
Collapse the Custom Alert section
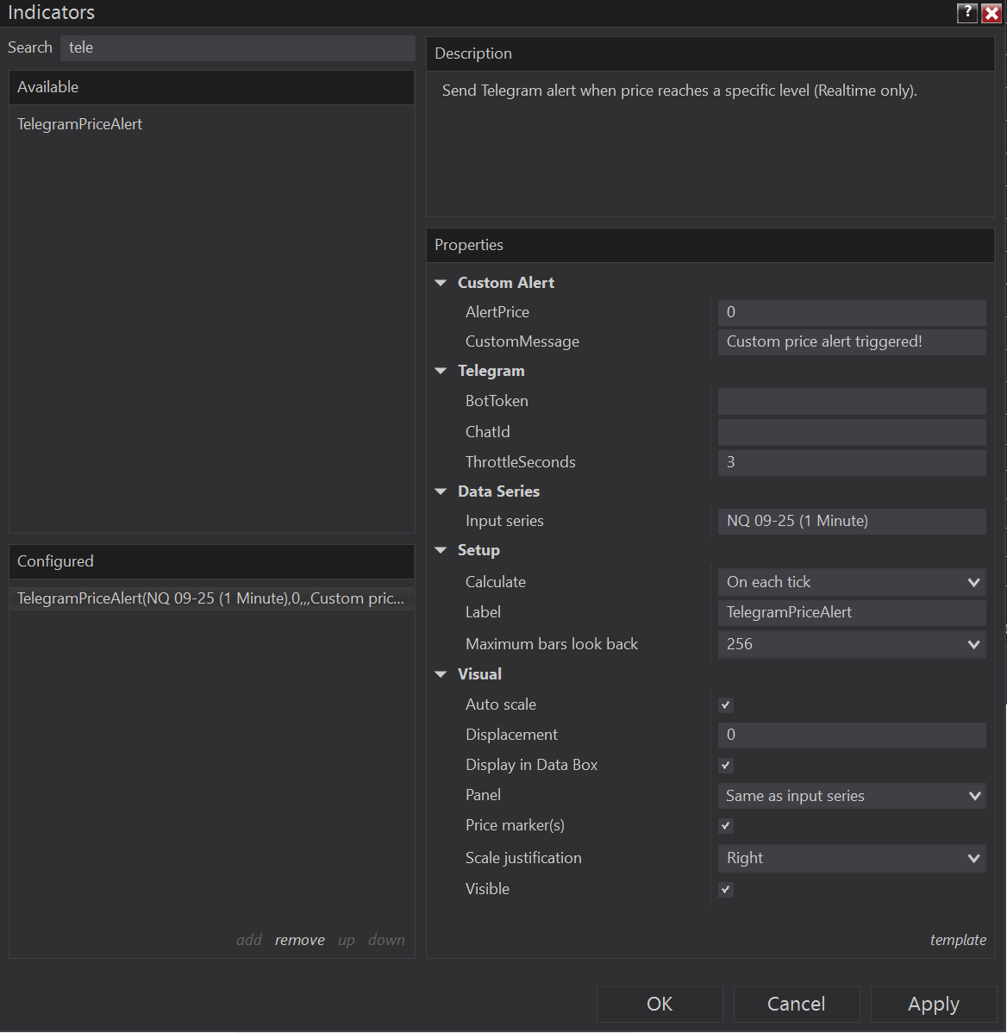[441, 283]
